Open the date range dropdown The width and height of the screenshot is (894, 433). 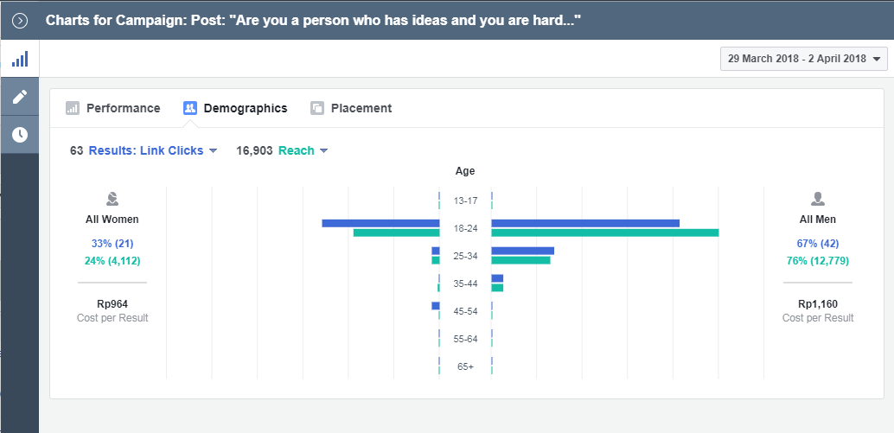click(804, 59)
